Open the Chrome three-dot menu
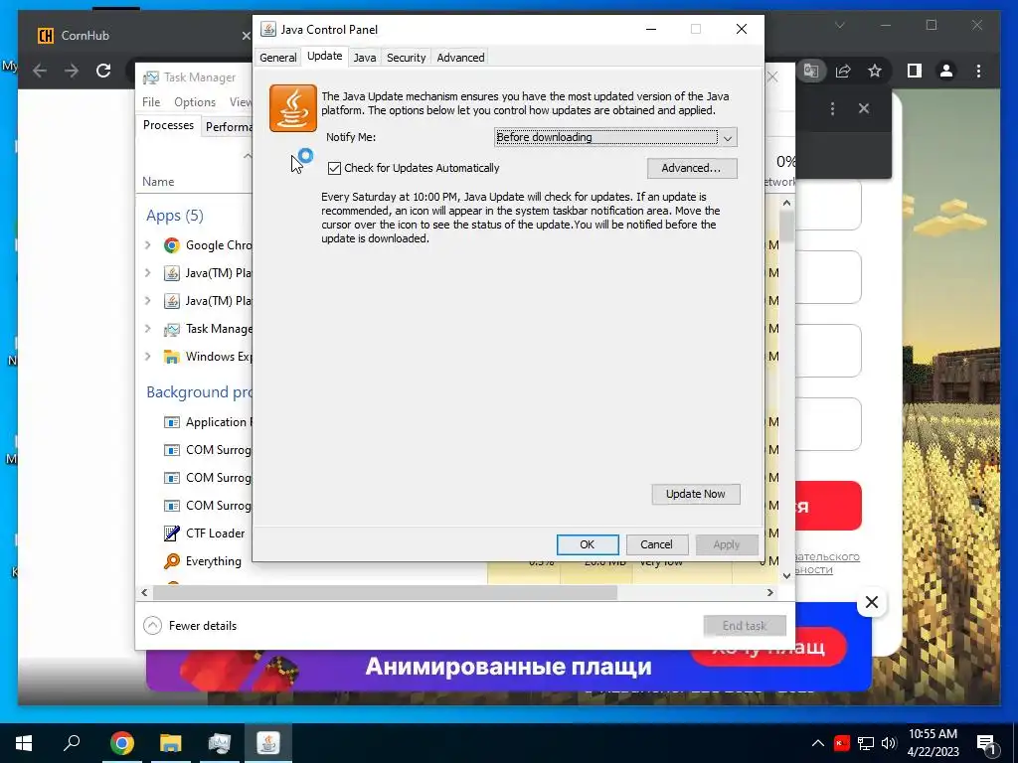This screenshot has height=763, width=1018. point(978,71)
